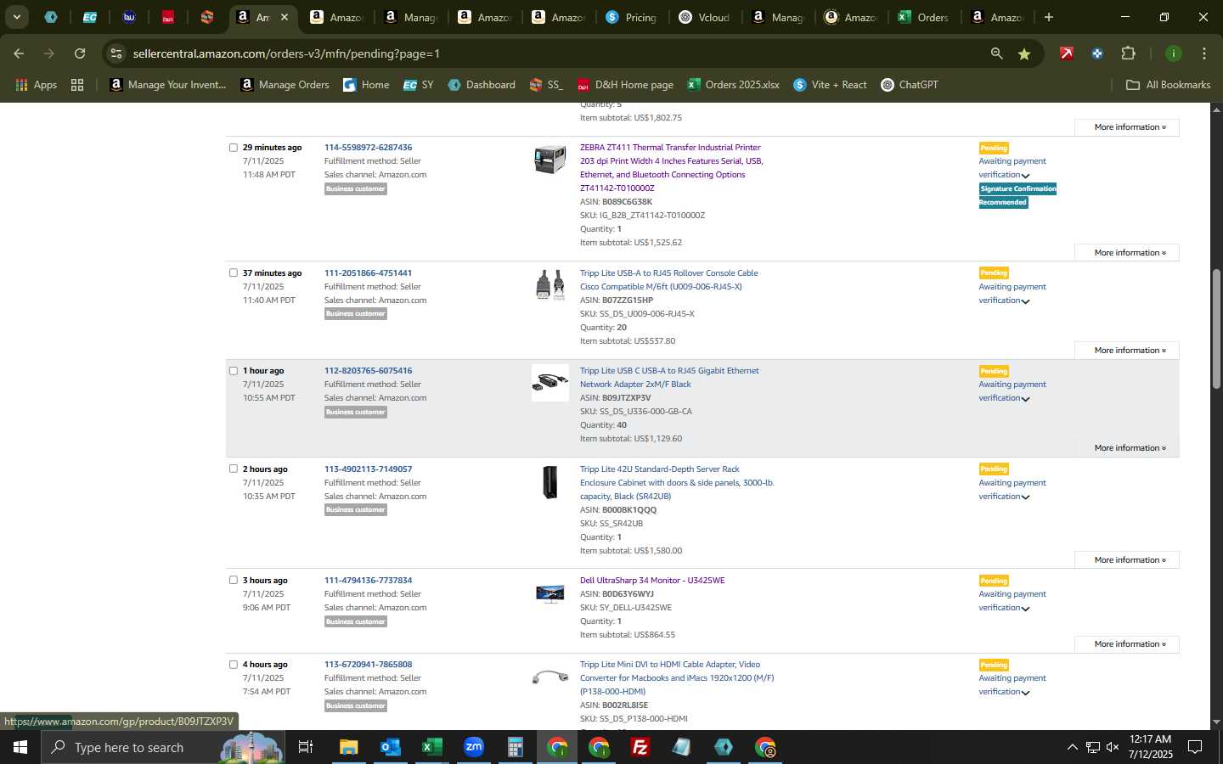
Task: Open order link 111-2051866-4751441
Action: pyautogui.click(x=368, y=273)
